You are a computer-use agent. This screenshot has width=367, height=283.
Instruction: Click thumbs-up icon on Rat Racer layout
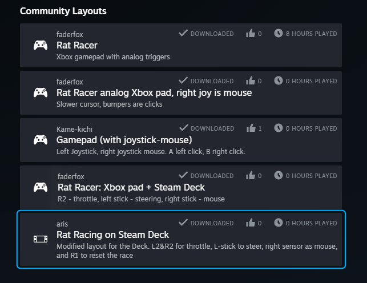(x=251, y=34)
